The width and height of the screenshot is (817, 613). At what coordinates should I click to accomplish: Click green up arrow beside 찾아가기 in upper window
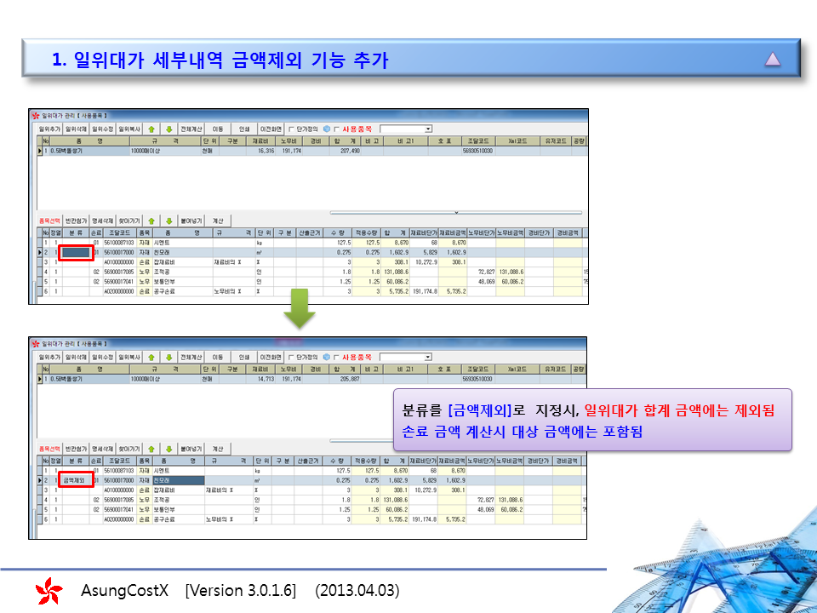(x=151, y=221)
